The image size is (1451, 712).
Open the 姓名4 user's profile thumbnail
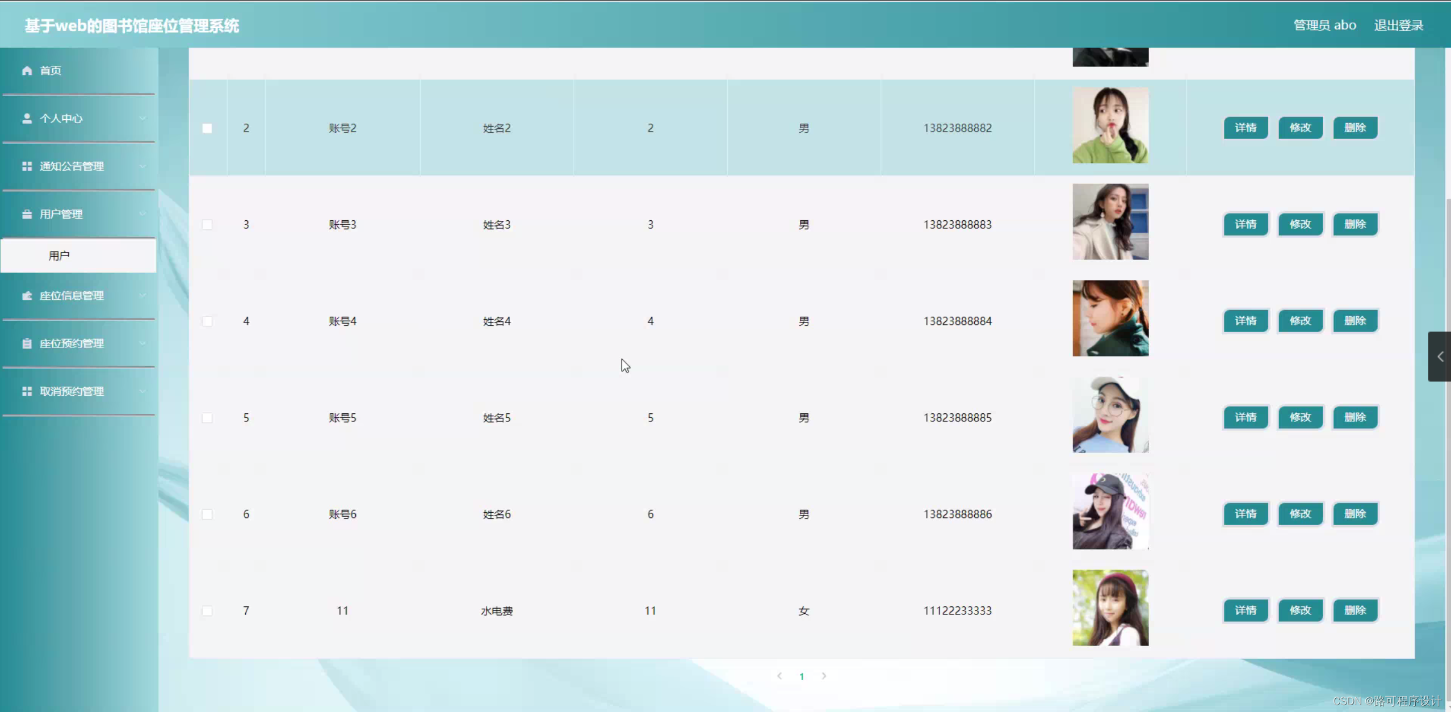coord(1110,318)
